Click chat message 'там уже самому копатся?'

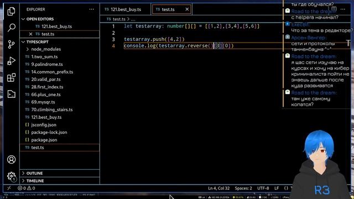[x=311, y=102]
